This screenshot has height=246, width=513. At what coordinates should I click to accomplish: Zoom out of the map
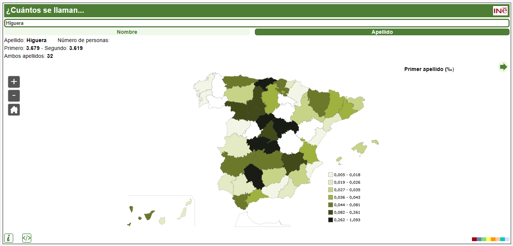pos(14,96)
